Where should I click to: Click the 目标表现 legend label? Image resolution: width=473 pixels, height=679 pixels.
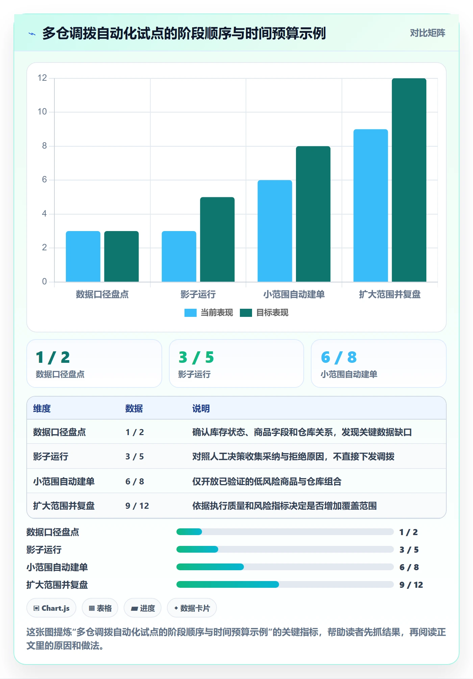[x=272, y=313]
